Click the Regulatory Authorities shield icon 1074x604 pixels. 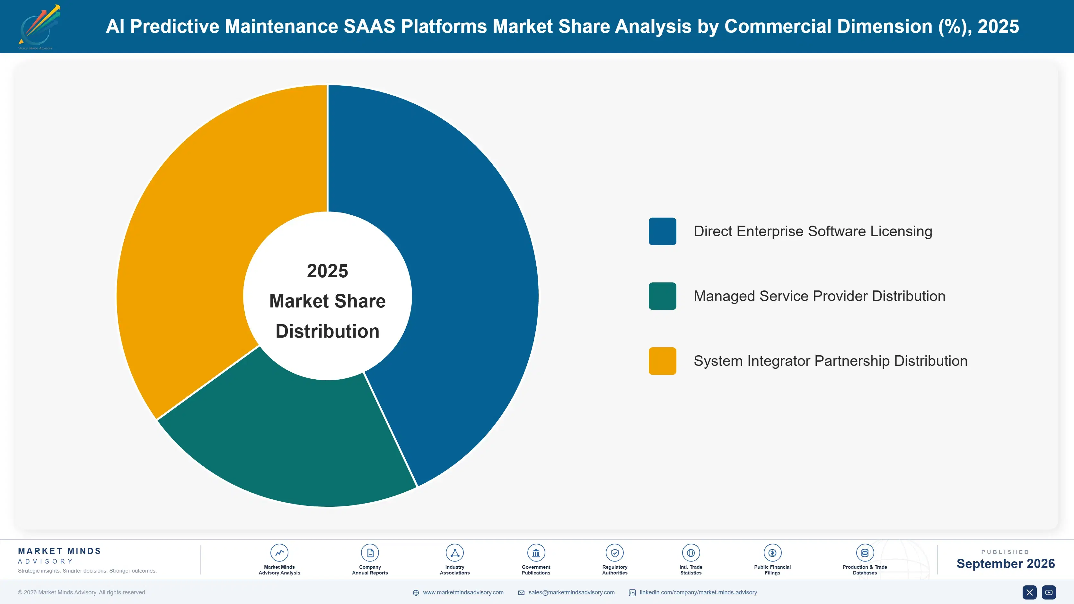tap(614, 553)
